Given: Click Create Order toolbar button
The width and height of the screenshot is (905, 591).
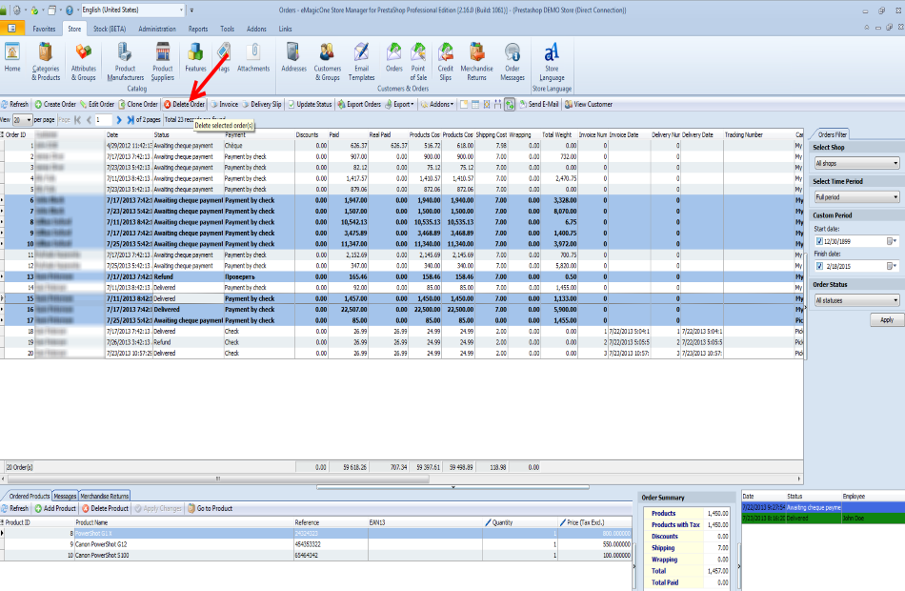Looking at the screenshot, I should 55,105.
